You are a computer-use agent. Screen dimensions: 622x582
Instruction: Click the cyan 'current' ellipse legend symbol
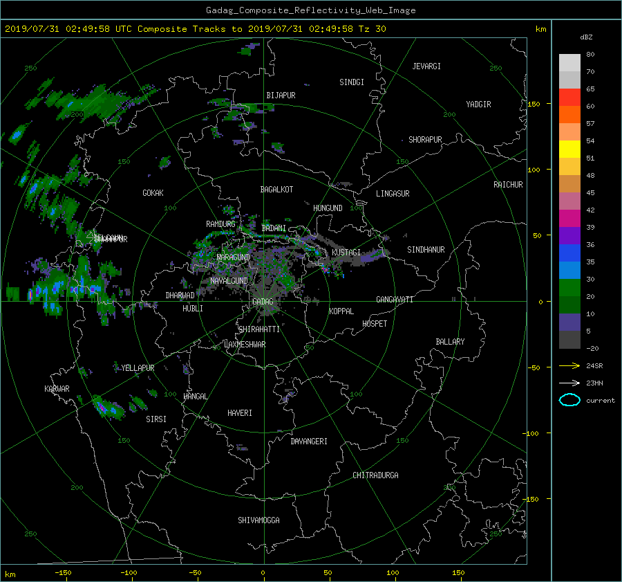tap(569, 400)
